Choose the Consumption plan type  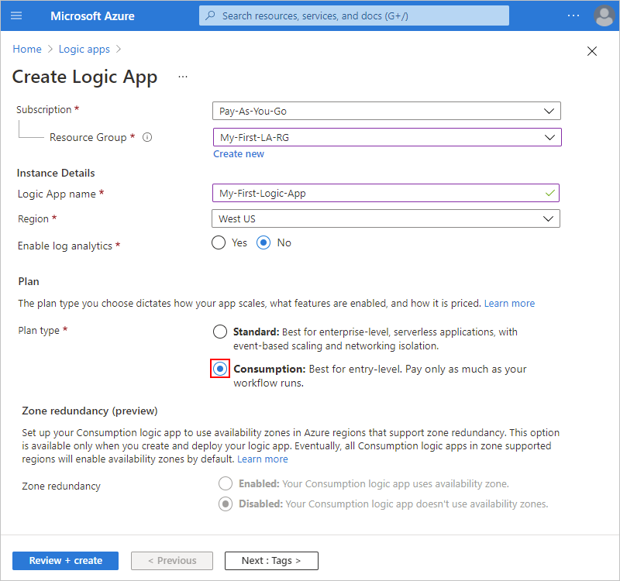pos(220,369)
